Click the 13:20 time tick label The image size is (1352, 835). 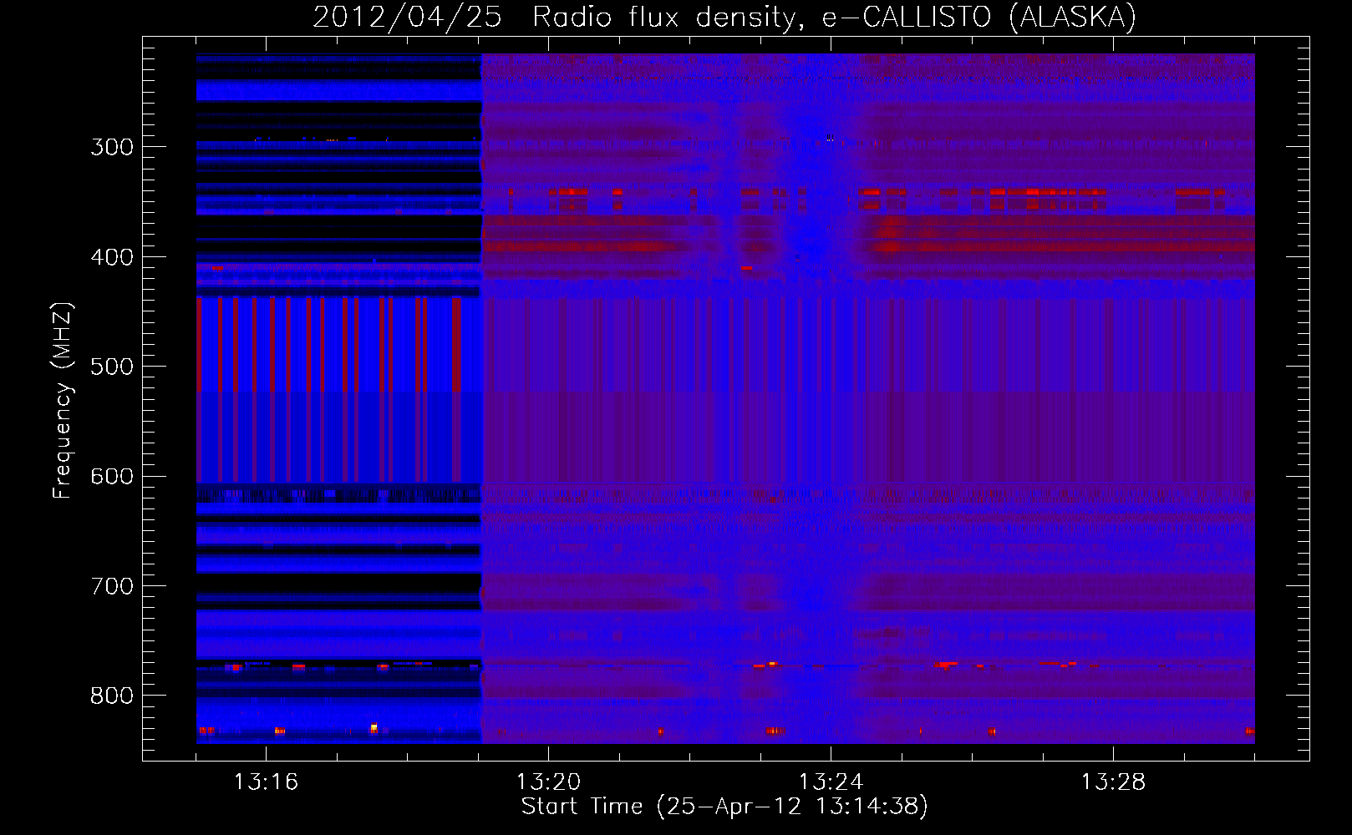coord(548,782)
